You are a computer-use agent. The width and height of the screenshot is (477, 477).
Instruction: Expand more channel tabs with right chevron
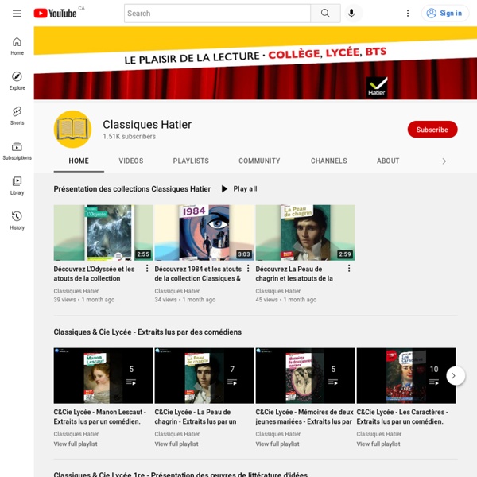pyautogui.click(x=444, y=161)
